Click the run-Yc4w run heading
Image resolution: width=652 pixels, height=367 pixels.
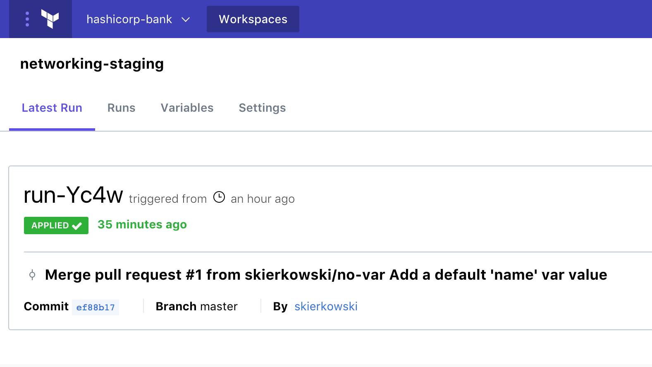pos(73,195)
